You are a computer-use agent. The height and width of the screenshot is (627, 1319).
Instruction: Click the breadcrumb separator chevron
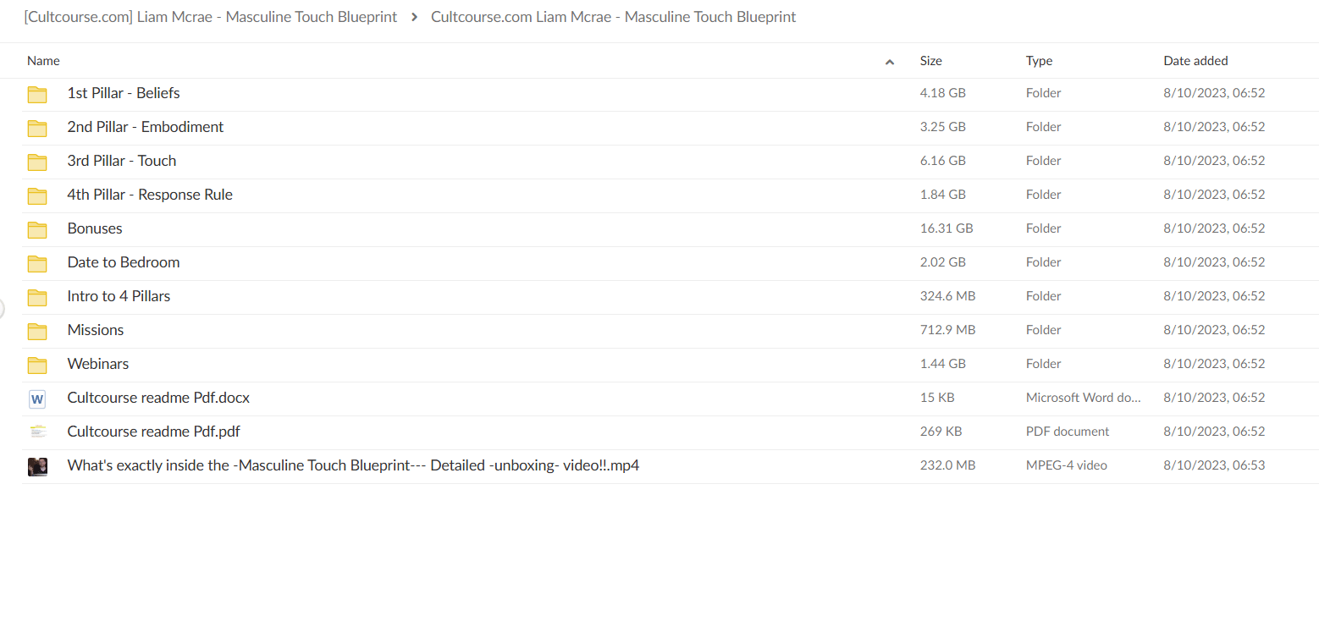click(414, 17)
